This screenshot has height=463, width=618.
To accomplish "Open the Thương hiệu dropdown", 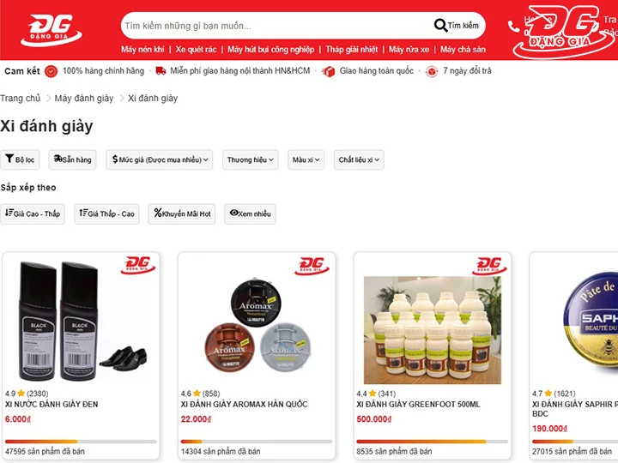I will coord(251,159).
